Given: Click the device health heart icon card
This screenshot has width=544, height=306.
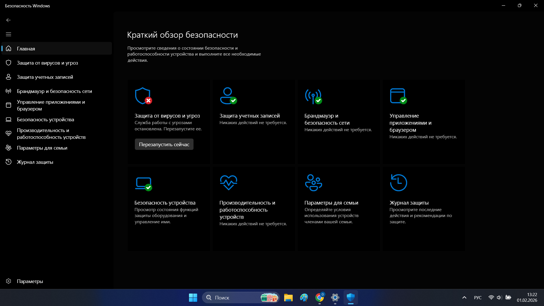Looking at the screenshot, I should pos(229,182).
